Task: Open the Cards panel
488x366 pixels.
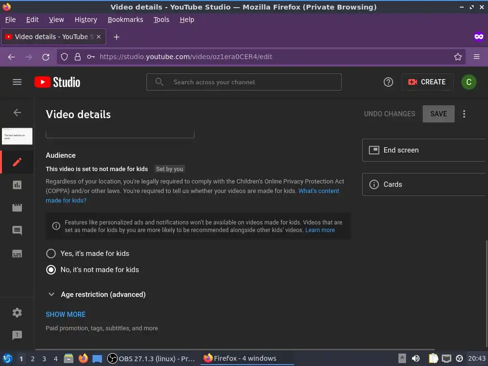Action: [424, 184]
